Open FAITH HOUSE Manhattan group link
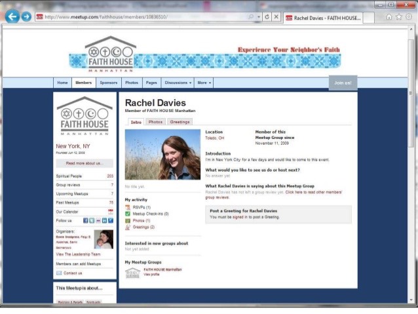 click(x=162, y=269)
